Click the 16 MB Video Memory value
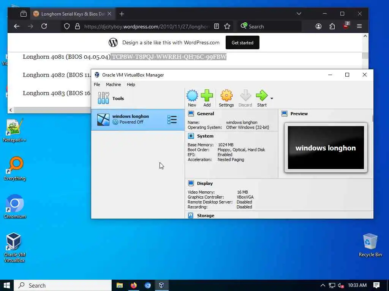The image size is (389, 291). (x=242, y=192)
